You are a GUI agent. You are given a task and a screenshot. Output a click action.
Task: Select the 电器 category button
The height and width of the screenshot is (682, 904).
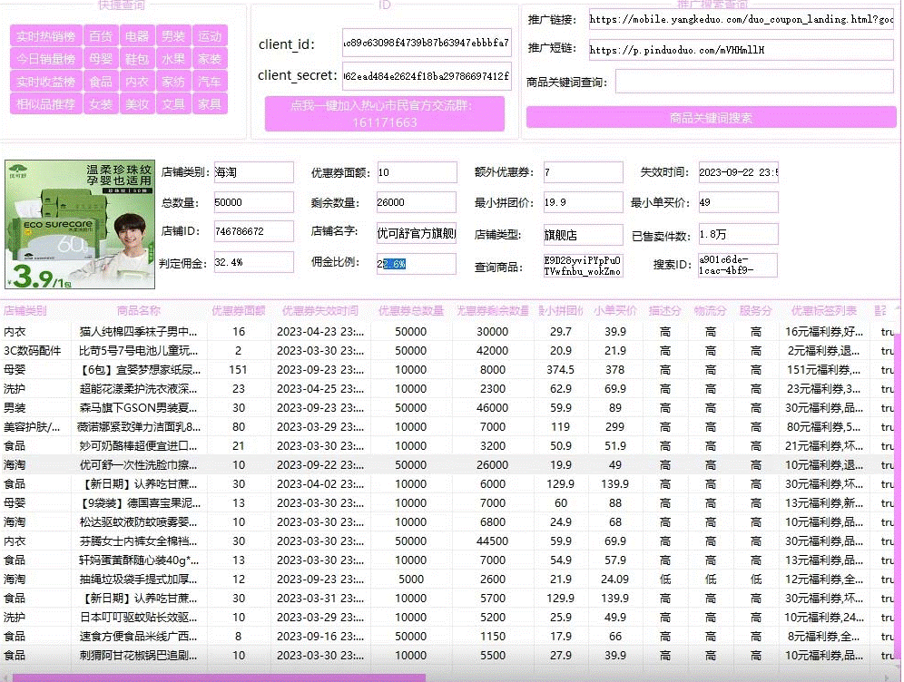(x=137, y=36)
